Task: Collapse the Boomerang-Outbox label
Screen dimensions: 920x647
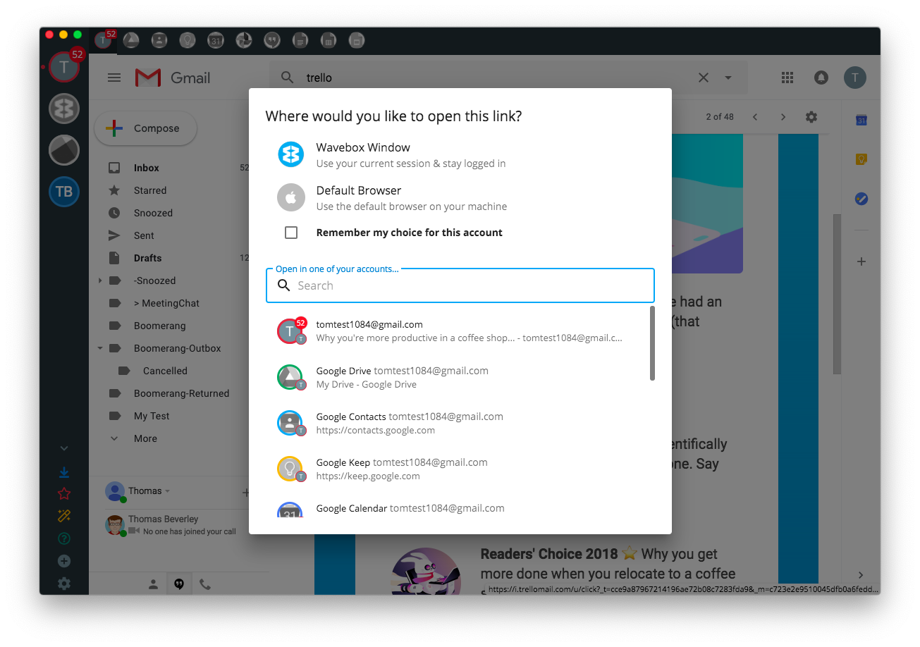Action: (x=100, y=348)
